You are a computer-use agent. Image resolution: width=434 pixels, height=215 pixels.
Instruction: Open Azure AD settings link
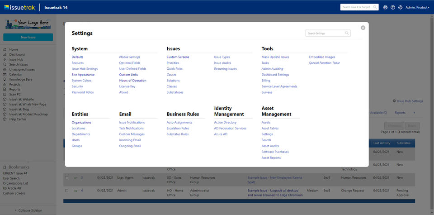coord(221,134)
